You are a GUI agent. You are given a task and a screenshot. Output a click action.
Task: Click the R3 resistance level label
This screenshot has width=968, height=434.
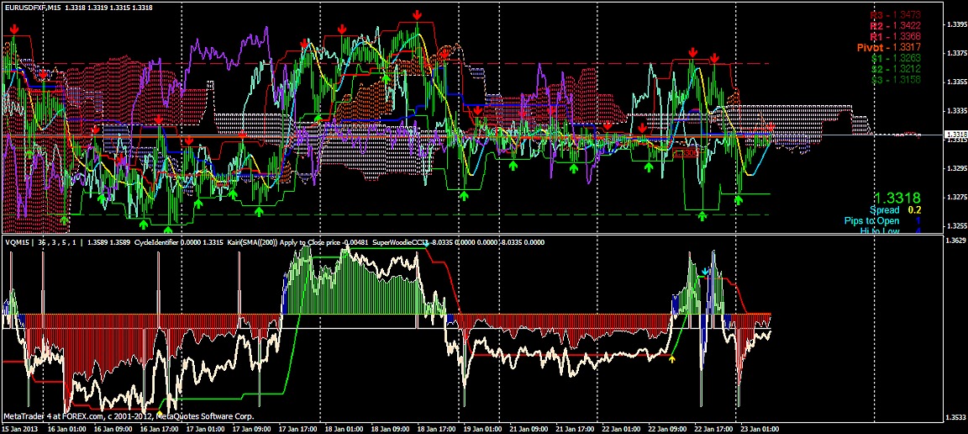click(x=895, y=14)
